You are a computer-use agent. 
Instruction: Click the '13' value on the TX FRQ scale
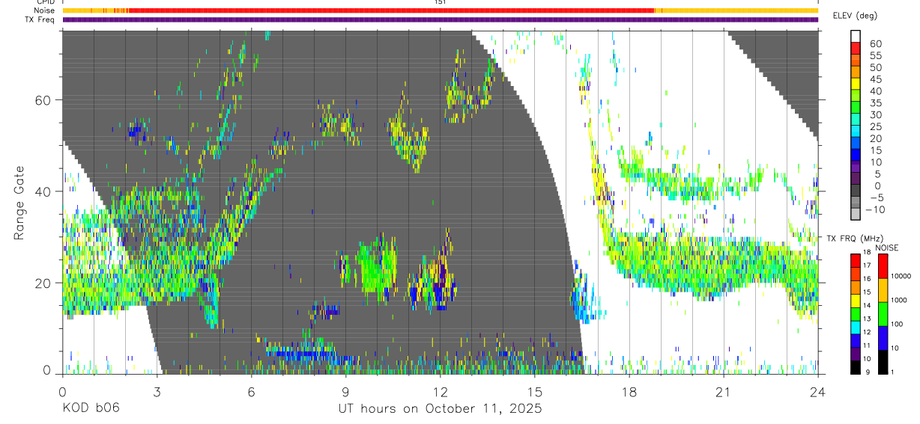[x=868, y=319]
